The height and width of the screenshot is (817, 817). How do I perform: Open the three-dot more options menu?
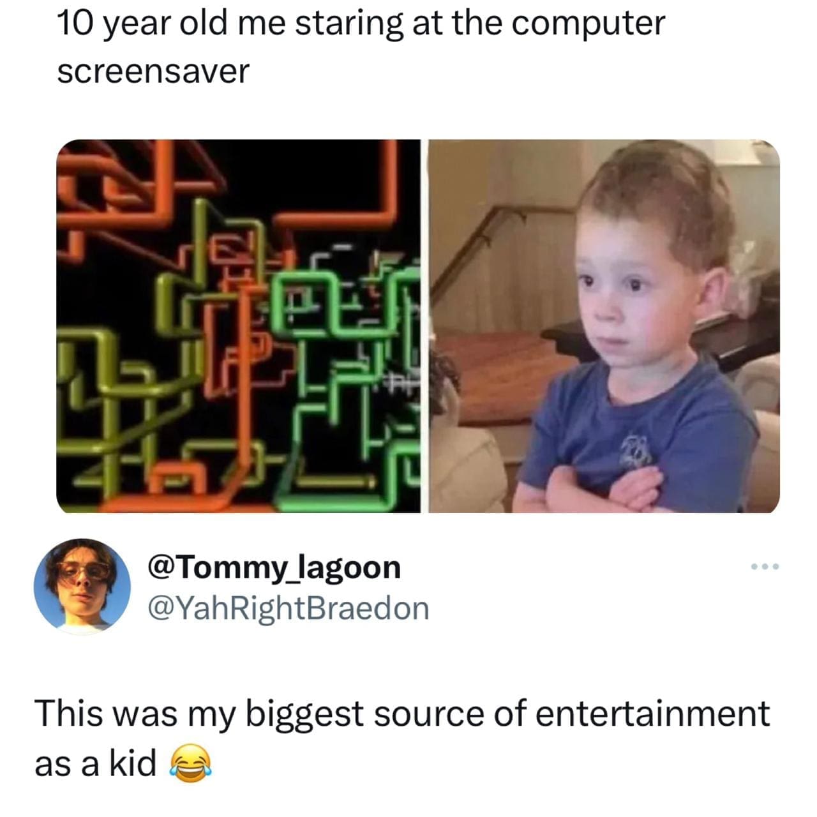(x=765, y=567)
